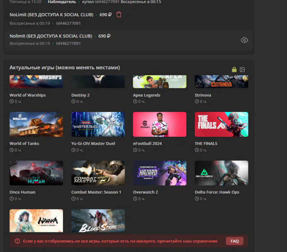Select the 'Overwatch 2' title

[145, 192]
